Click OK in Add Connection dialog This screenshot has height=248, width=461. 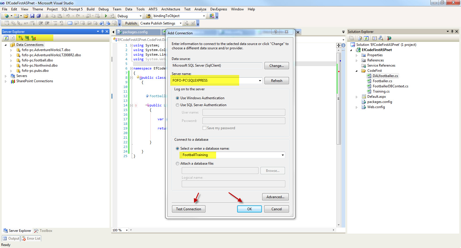(250, 209)
